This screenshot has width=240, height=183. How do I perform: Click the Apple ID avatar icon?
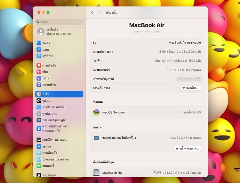[41, 31]
